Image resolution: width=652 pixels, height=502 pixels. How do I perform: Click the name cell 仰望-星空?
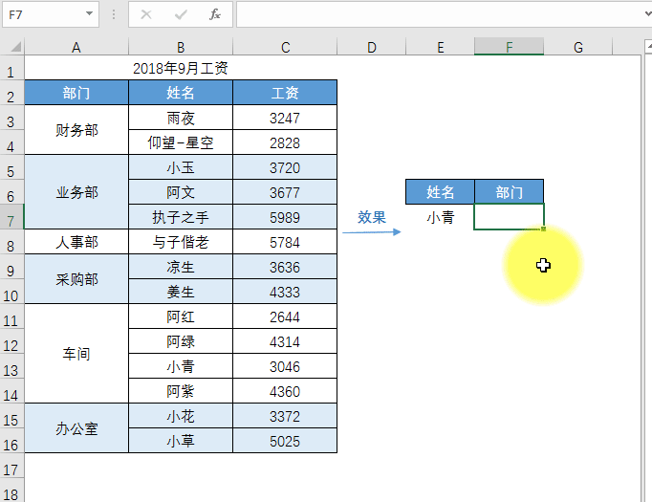tap(181, 142)
